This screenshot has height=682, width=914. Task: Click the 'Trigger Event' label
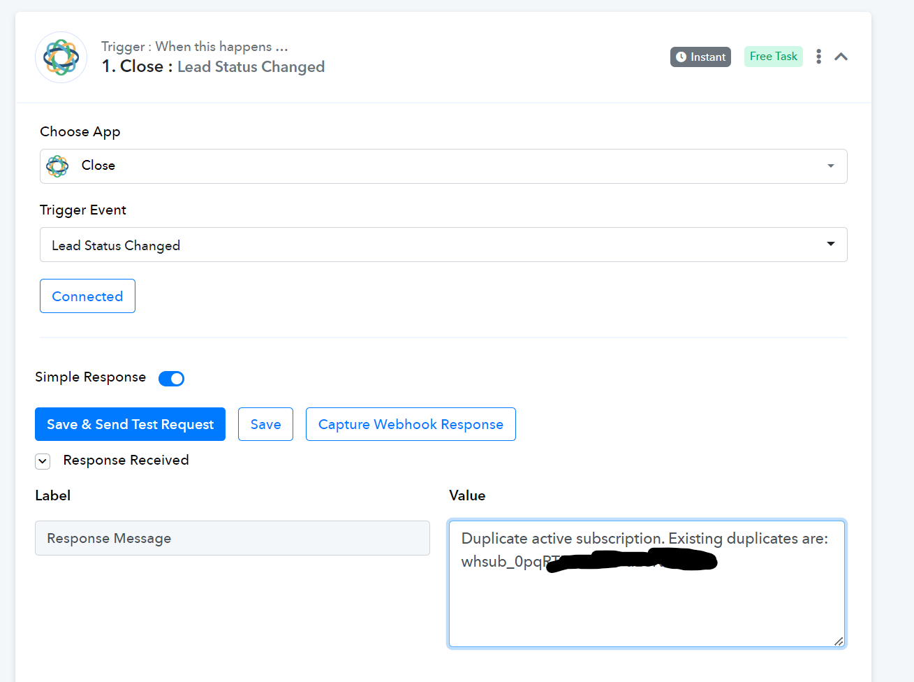(83, 210)
